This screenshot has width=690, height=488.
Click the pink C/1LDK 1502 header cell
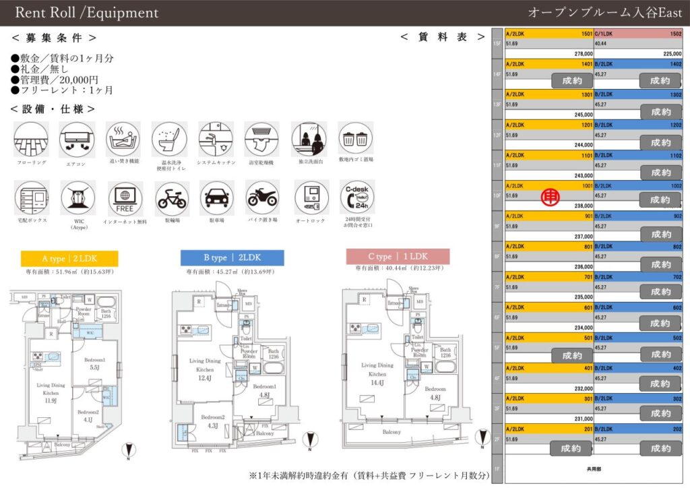[638, 34]
